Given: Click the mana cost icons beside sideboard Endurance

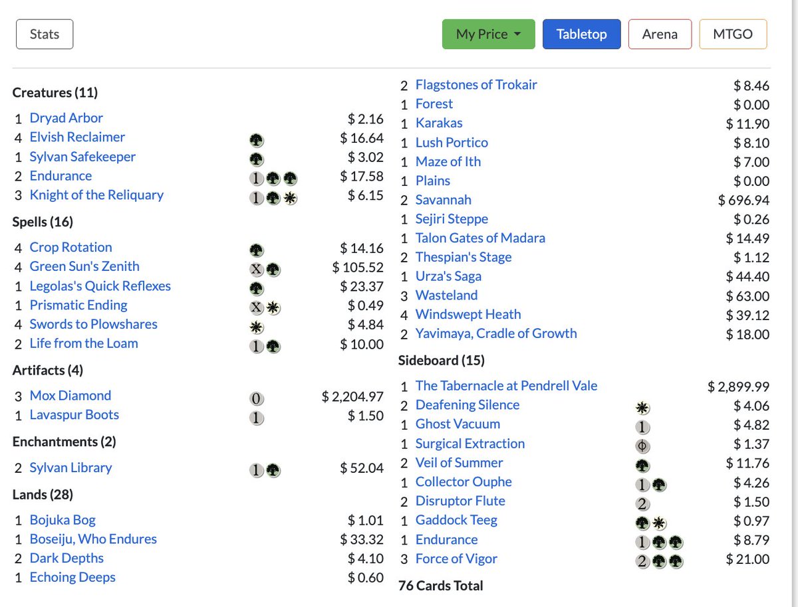Looking at the screenshot, I should (x=658, y=543).
